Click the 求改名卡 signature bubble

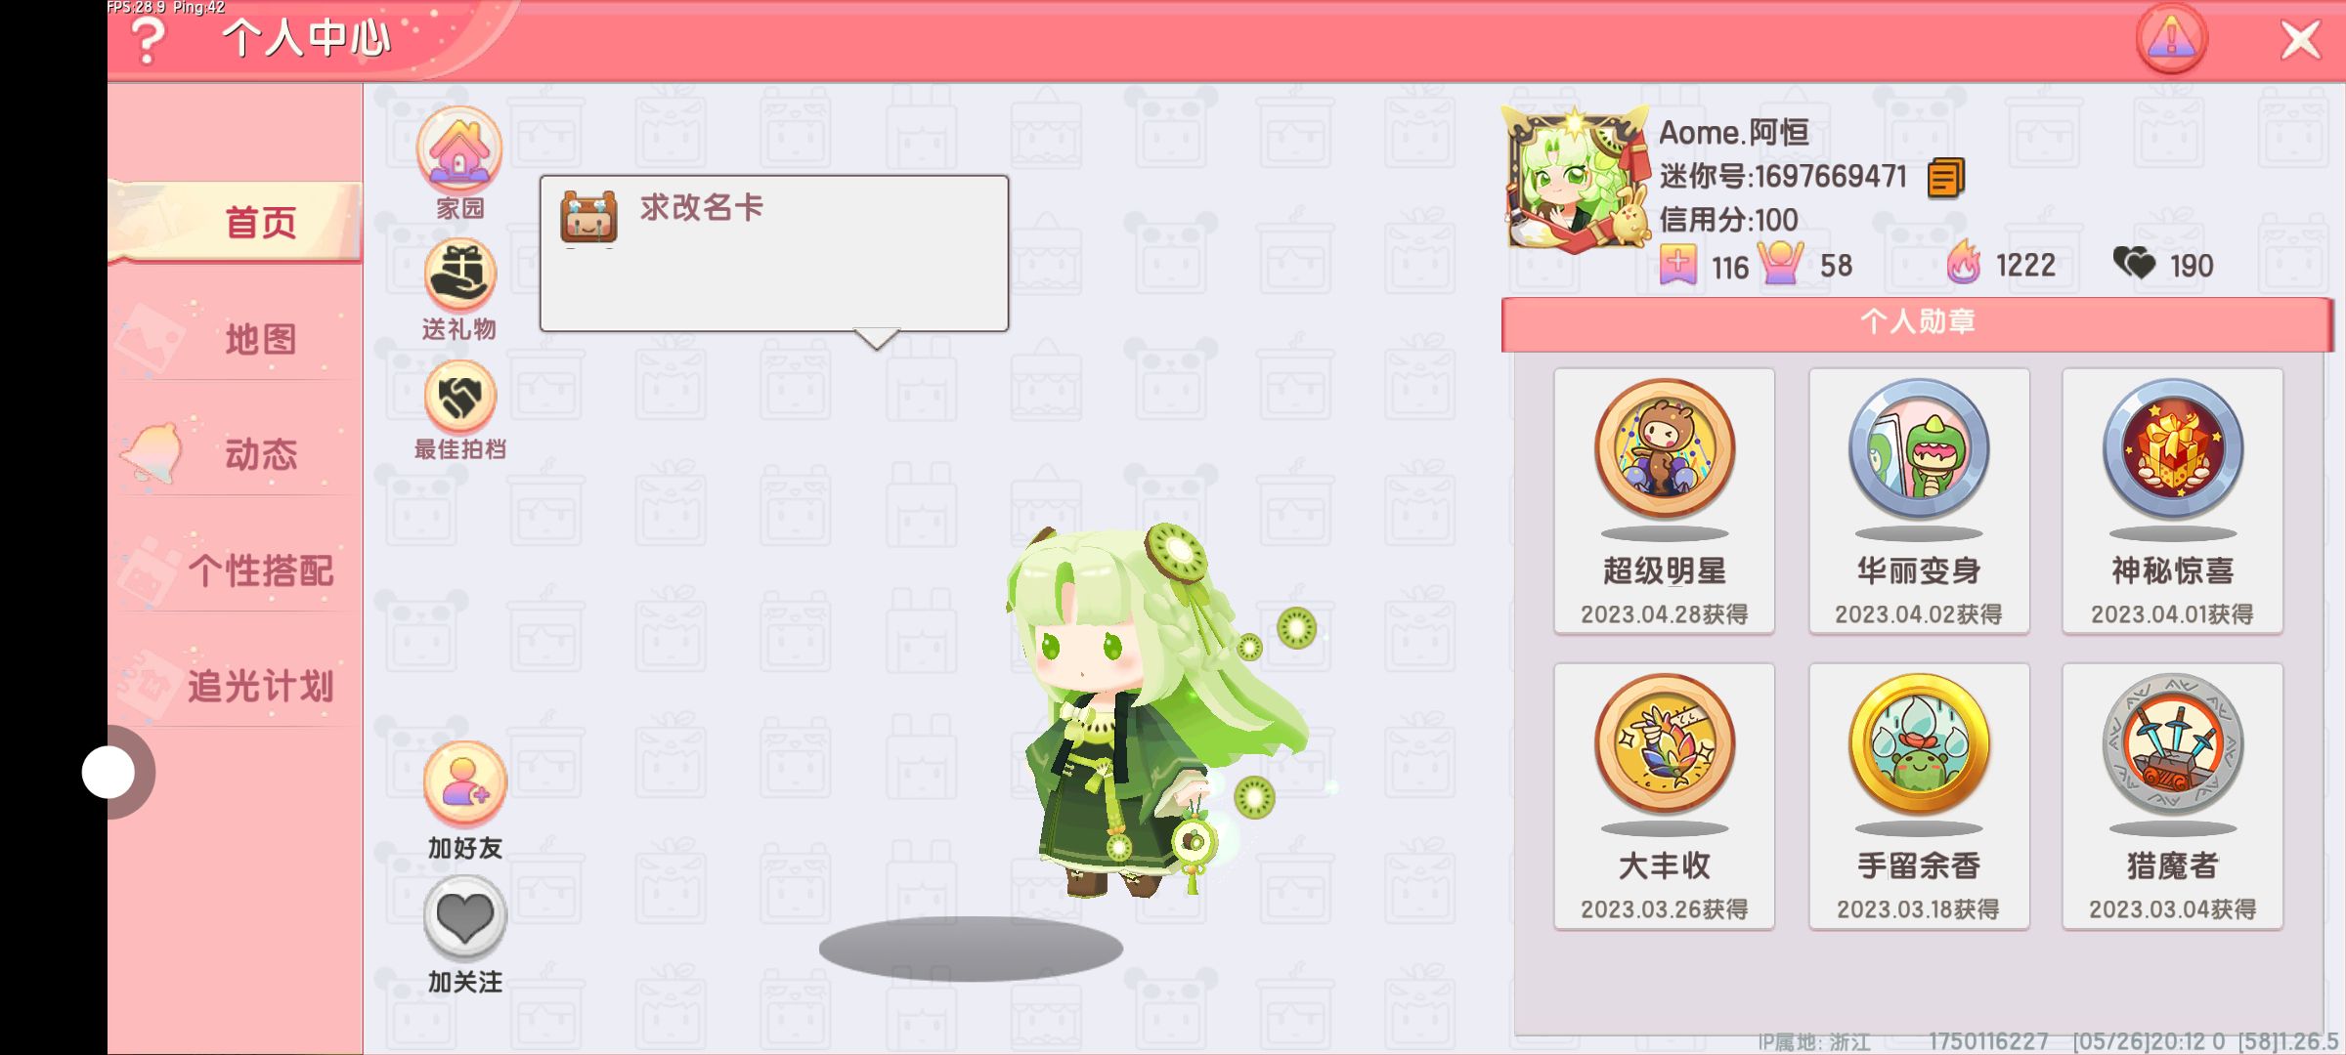pyautogui.click(x=774, y=254)
